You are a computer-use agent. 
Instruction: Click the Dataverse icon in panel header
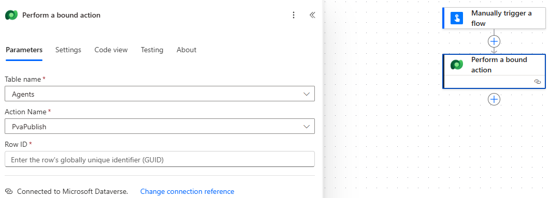pos(11,15)
